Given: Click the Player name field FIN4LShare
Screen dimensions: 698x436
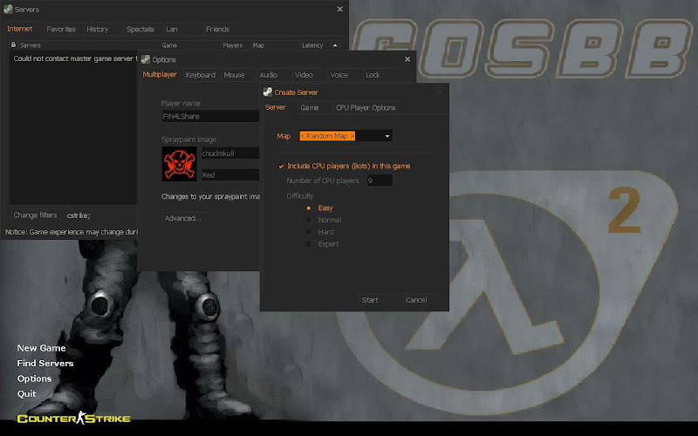Looking at the screenshot, I should pos(210,117).
